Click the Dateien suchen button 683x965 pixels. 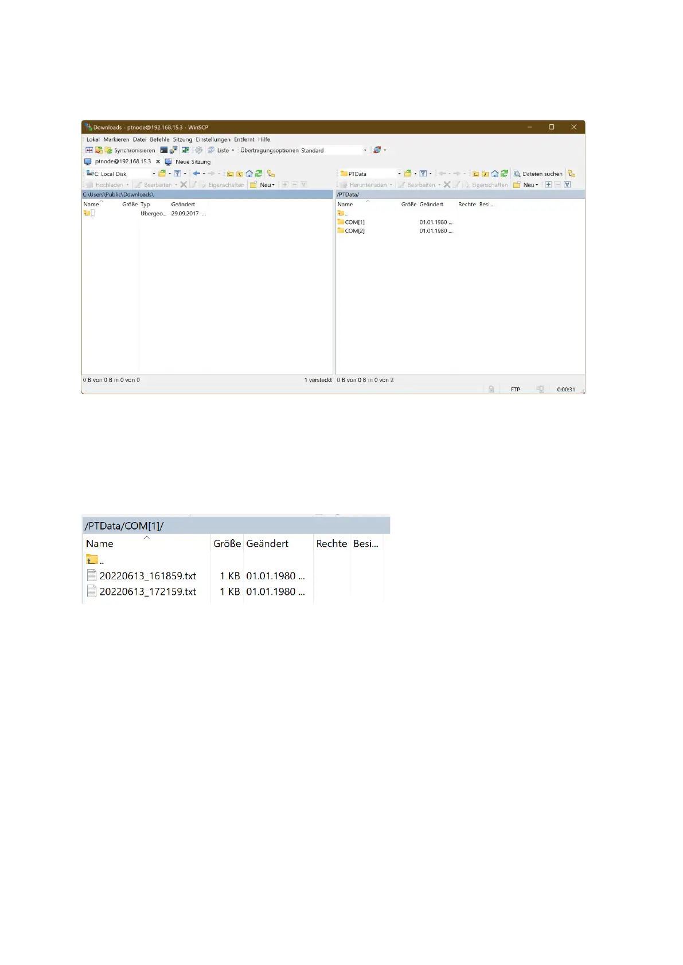click(x=538, y=174)
